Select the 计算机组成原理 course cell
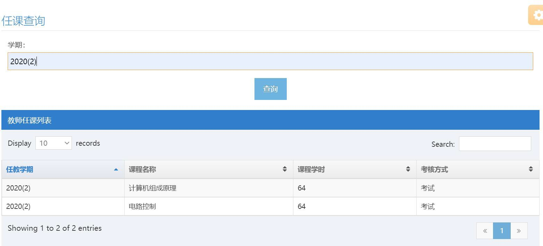 [209, 188]
